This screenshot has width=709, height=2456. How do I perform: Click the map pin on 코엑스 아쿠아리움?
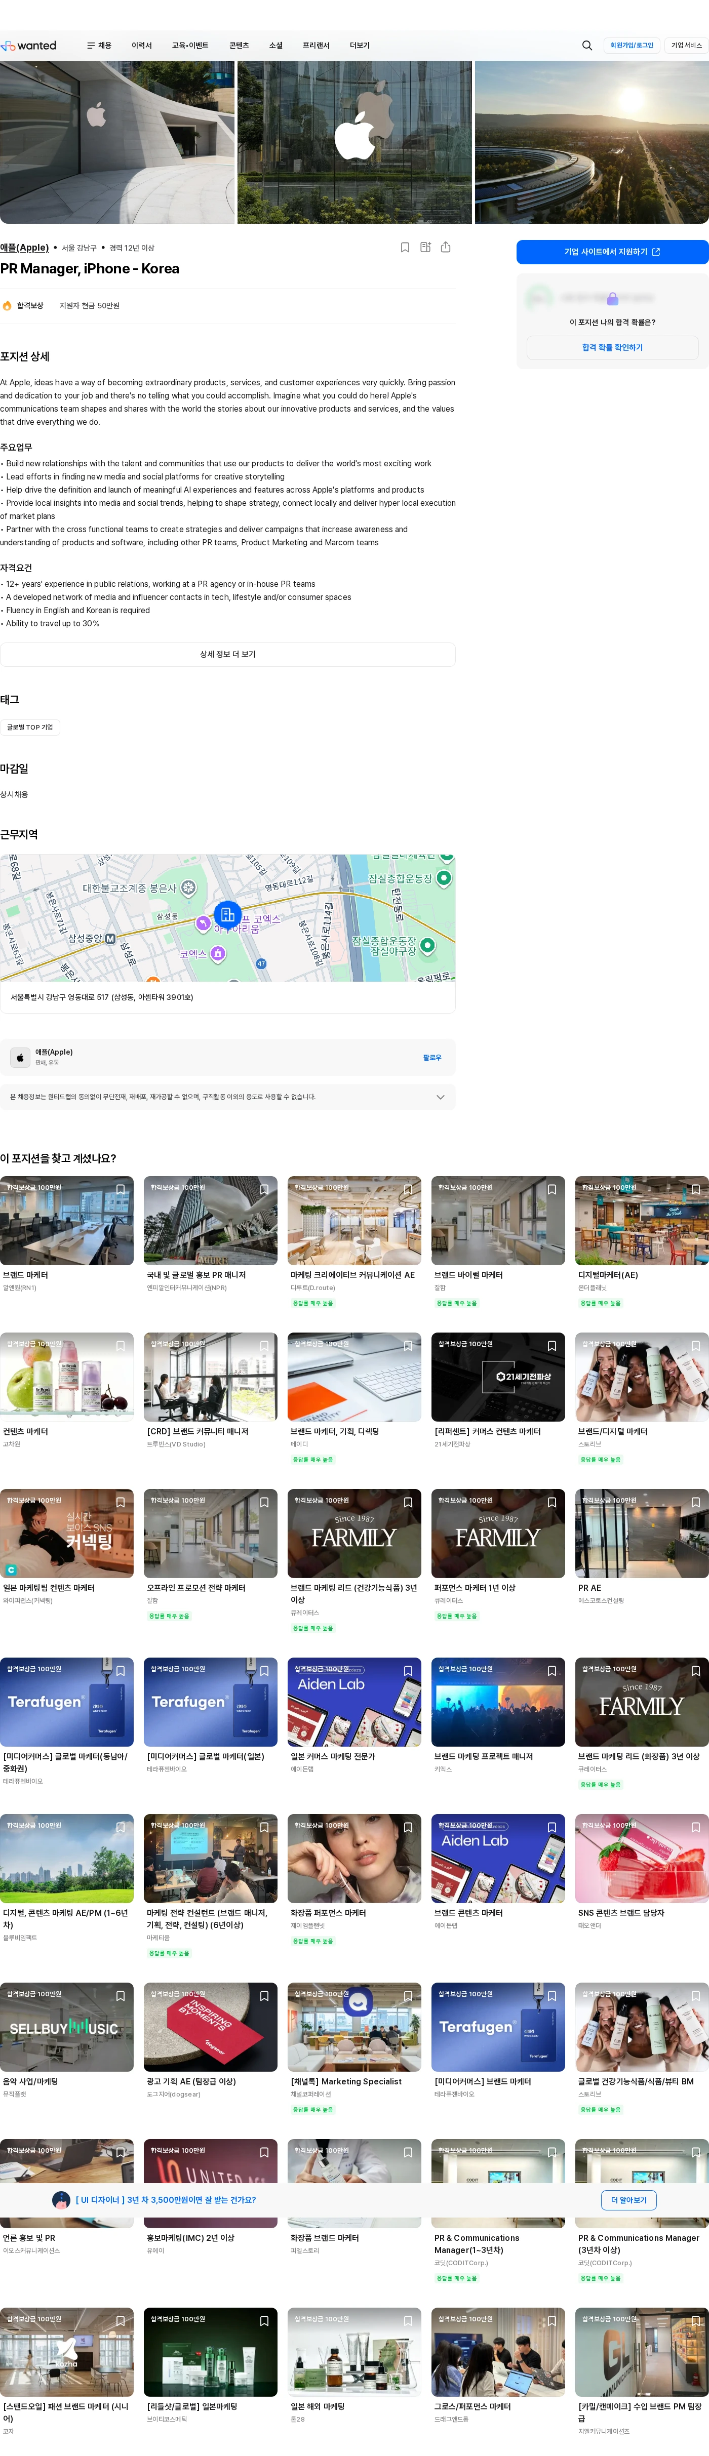coord(203,923)
